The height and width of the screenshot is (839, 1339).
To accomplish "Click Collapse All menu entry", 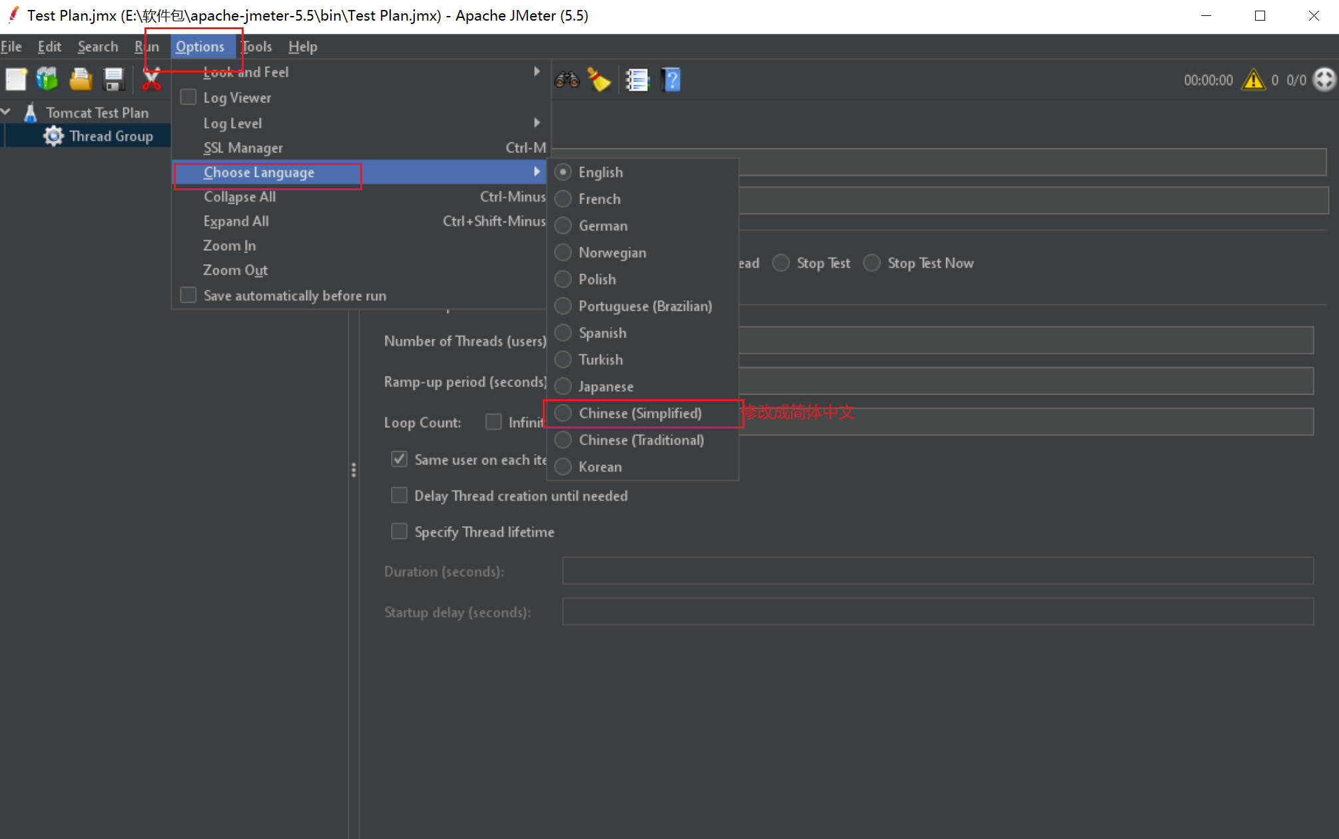I will [360, 197].
